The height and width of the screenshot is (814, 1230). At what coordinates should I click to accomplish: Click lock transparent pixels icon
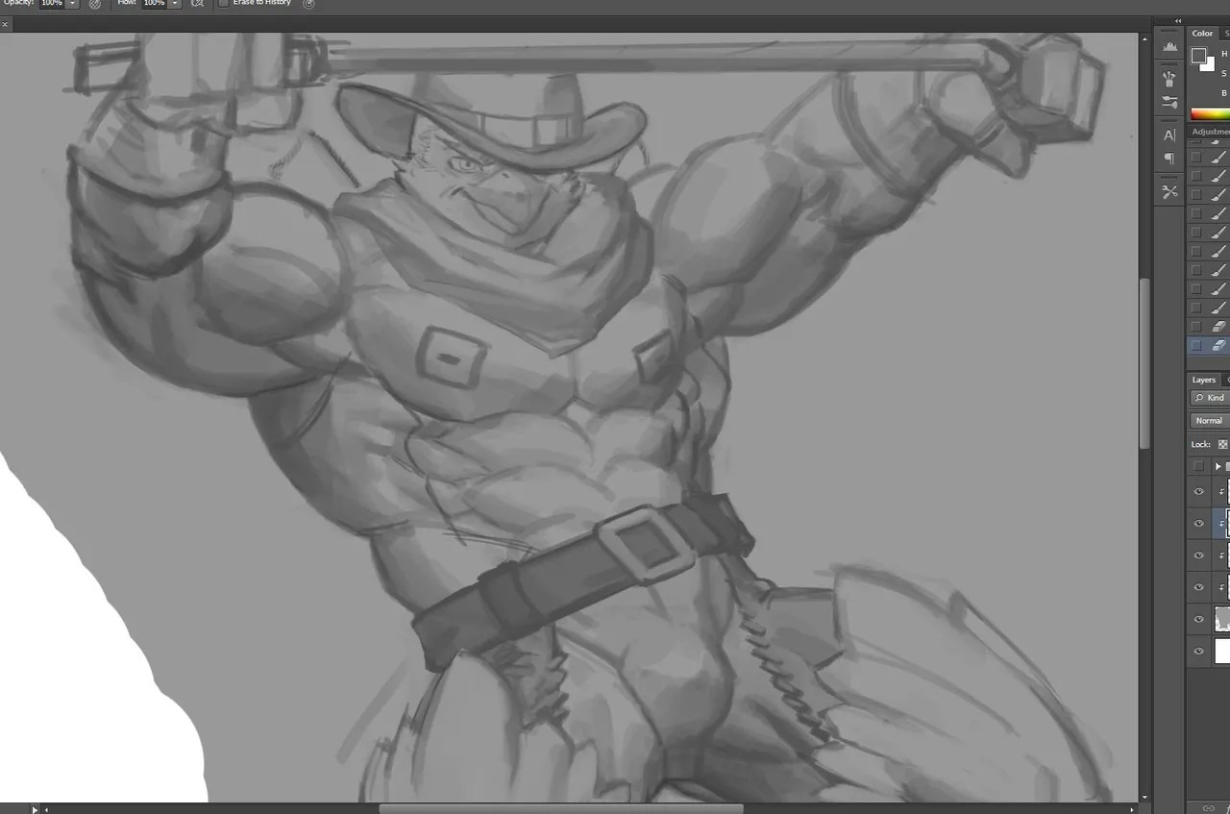1222,445
